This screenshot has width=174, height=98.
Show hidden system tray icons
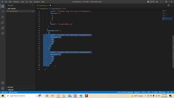tap(145, 96)
